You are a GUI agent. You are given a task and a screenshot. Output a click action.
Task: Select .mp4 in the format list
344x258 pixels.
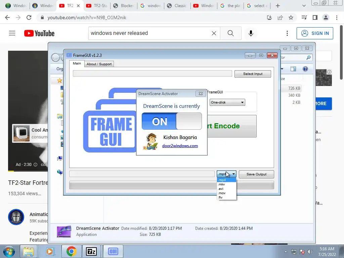227,180
